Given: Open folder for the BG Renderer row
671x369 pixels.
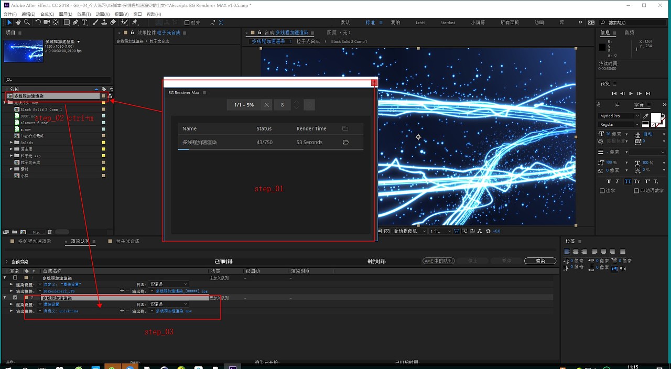Looking at the screenshot, I should (346, 142).
